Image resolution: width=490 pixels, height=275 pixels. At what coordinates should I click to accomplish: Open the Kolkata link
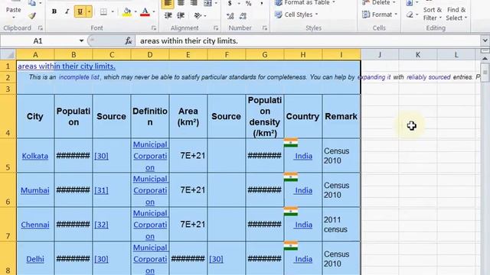[35, 156]
